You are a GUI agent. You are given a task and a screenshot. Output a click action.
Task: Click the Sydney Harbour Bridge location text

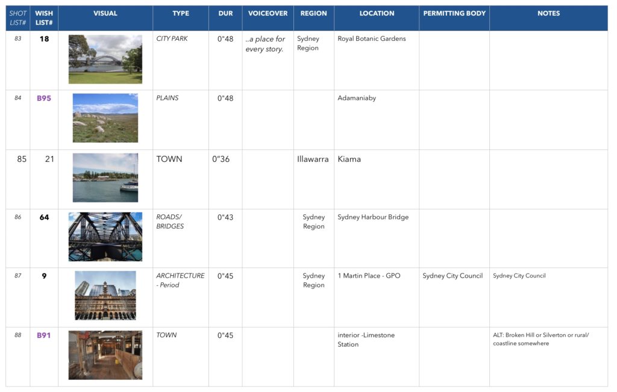373,217
